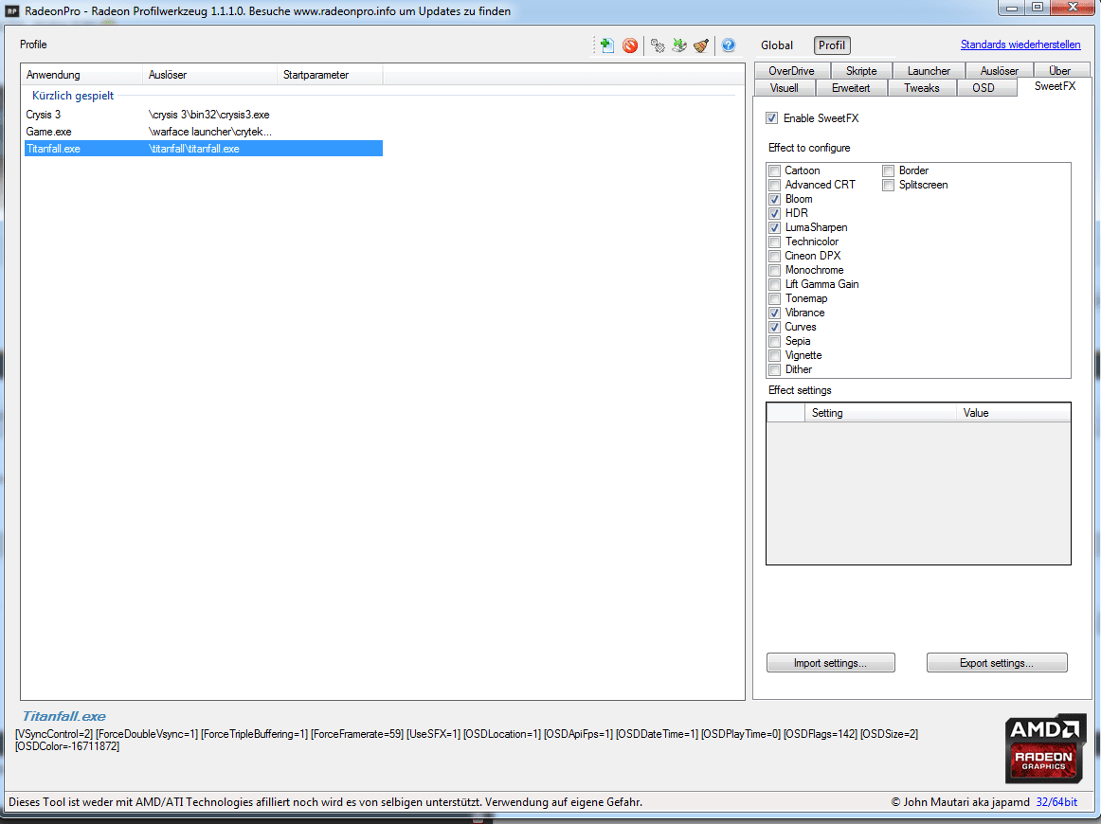Click the \crysis 3\bin32\crysis3.exe path

tap(209, 115)
